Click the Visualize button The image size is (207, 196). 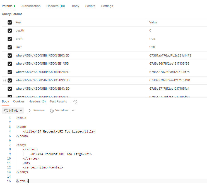59,110
